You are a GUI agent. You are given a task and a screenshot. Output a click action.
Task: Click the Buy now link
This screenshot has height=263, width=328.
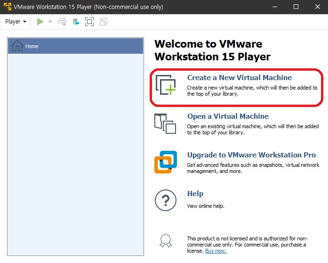[216, 251]
